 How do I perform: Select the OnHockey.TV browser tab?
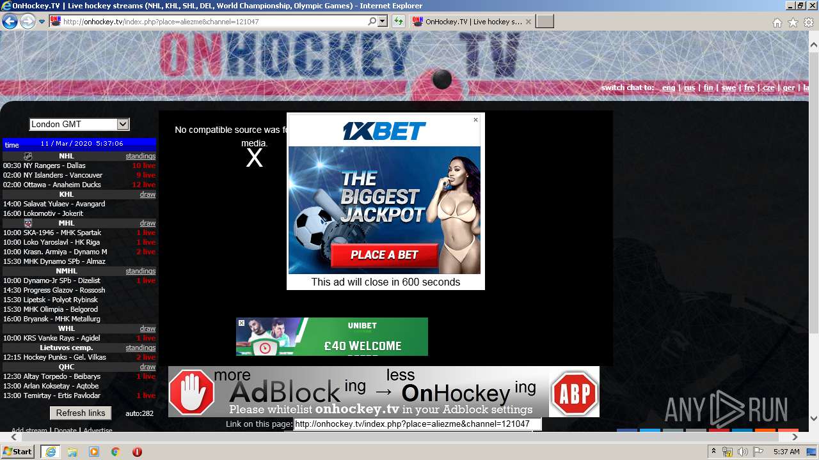(471, 22)
